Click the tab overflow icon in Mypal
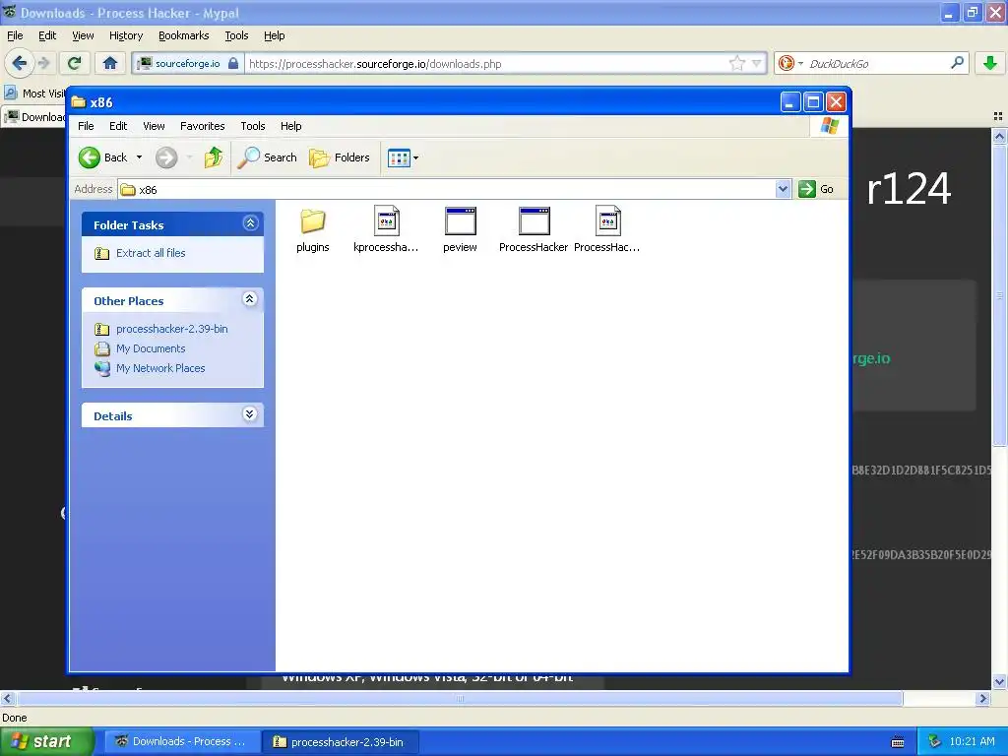The height and width of the screenshot is (756, 1008). [998, 116]
